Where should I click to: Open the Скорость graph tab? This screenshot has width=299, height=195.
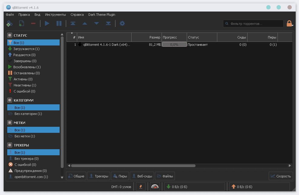point(281,176)
